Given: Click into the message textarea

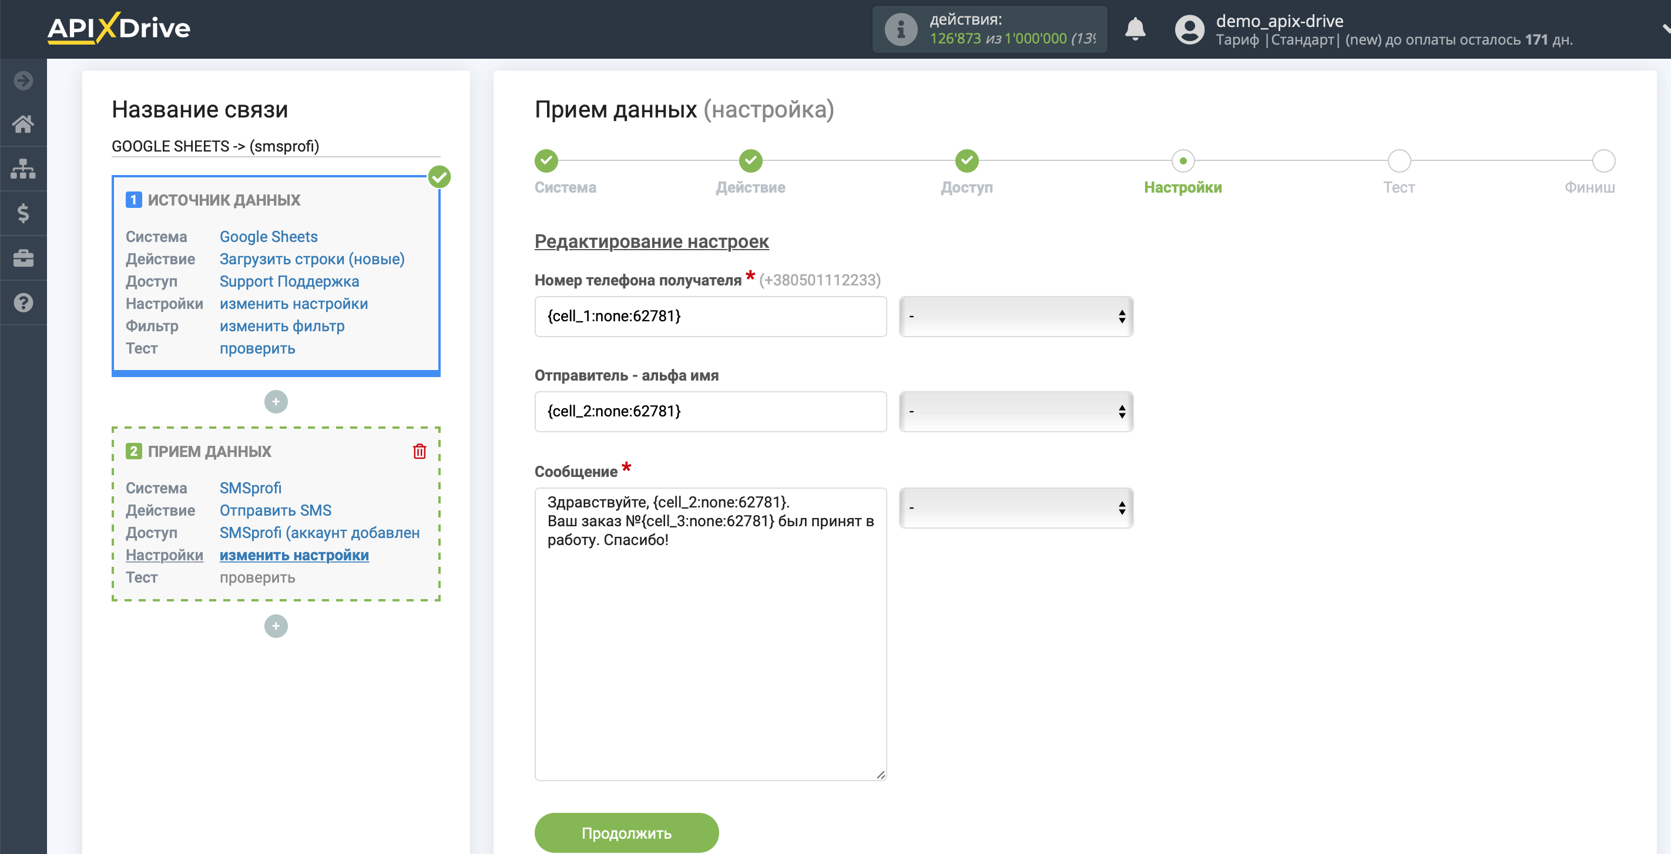Looking at the screenshot, I should point(710,634).
